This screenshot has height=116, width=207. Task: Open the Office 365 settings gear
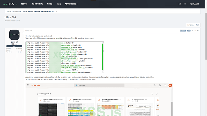[x=160, y=85]
